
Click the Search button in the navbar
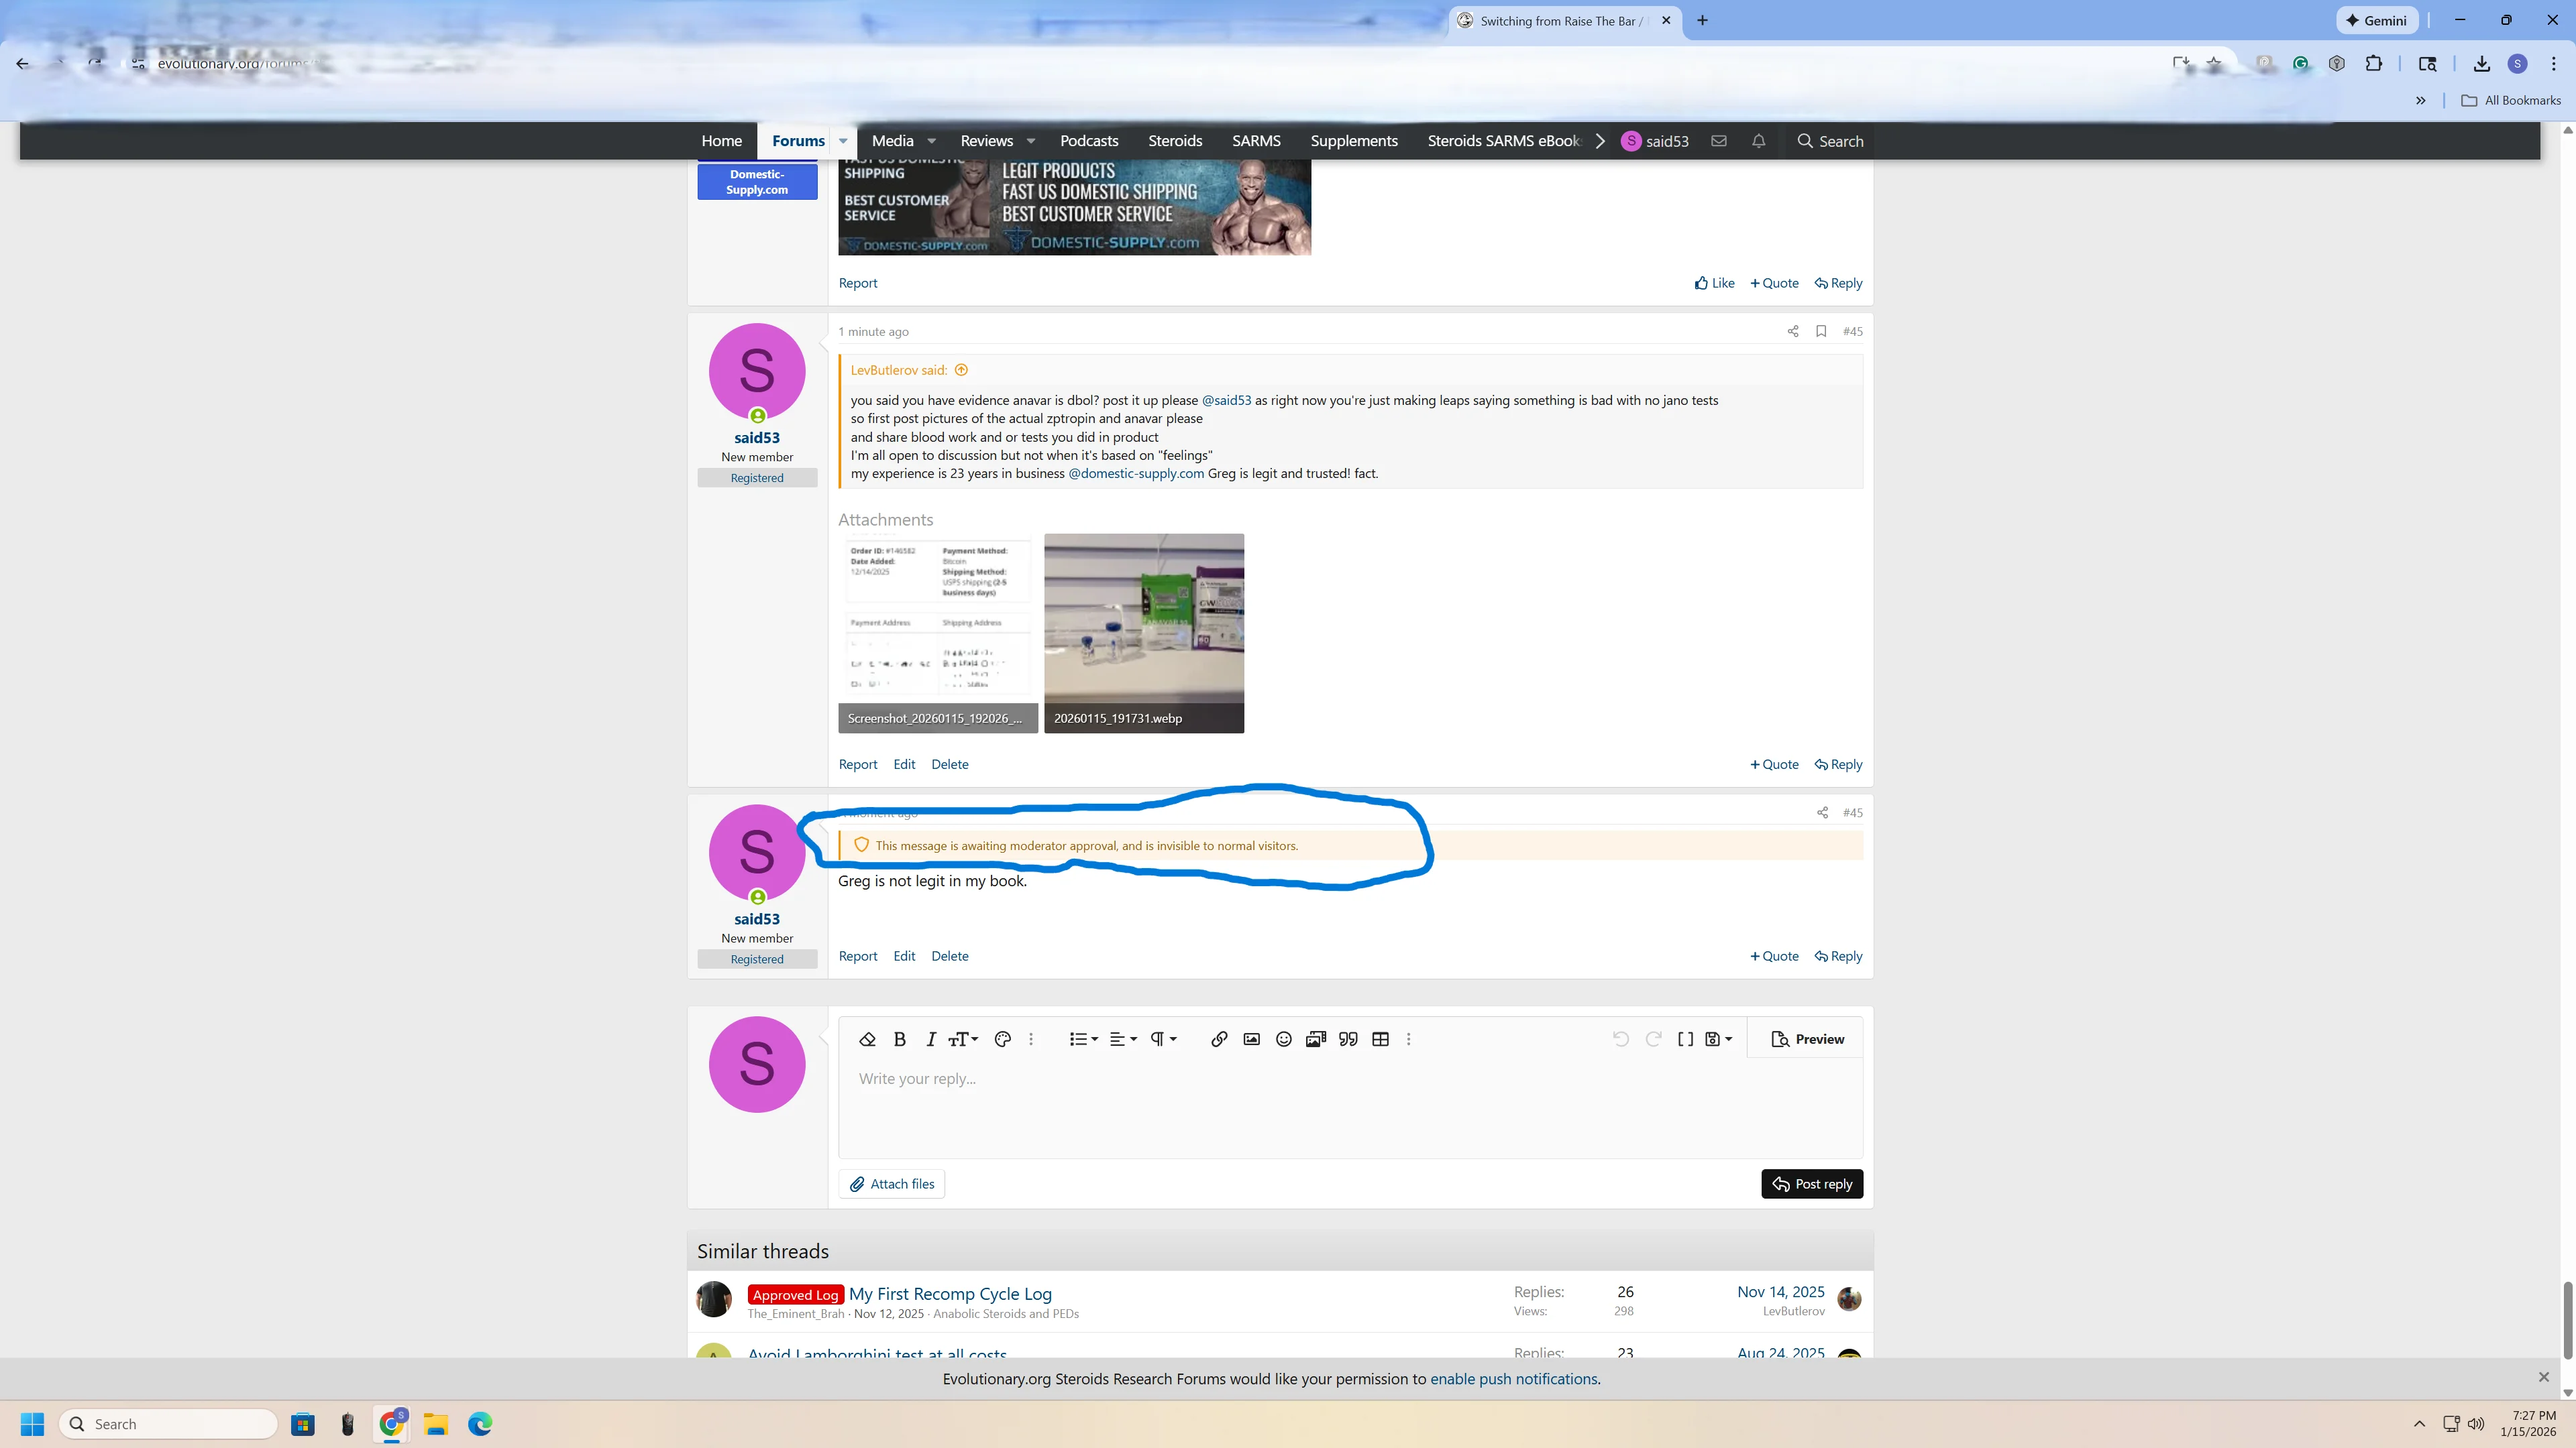[1830, 141]
